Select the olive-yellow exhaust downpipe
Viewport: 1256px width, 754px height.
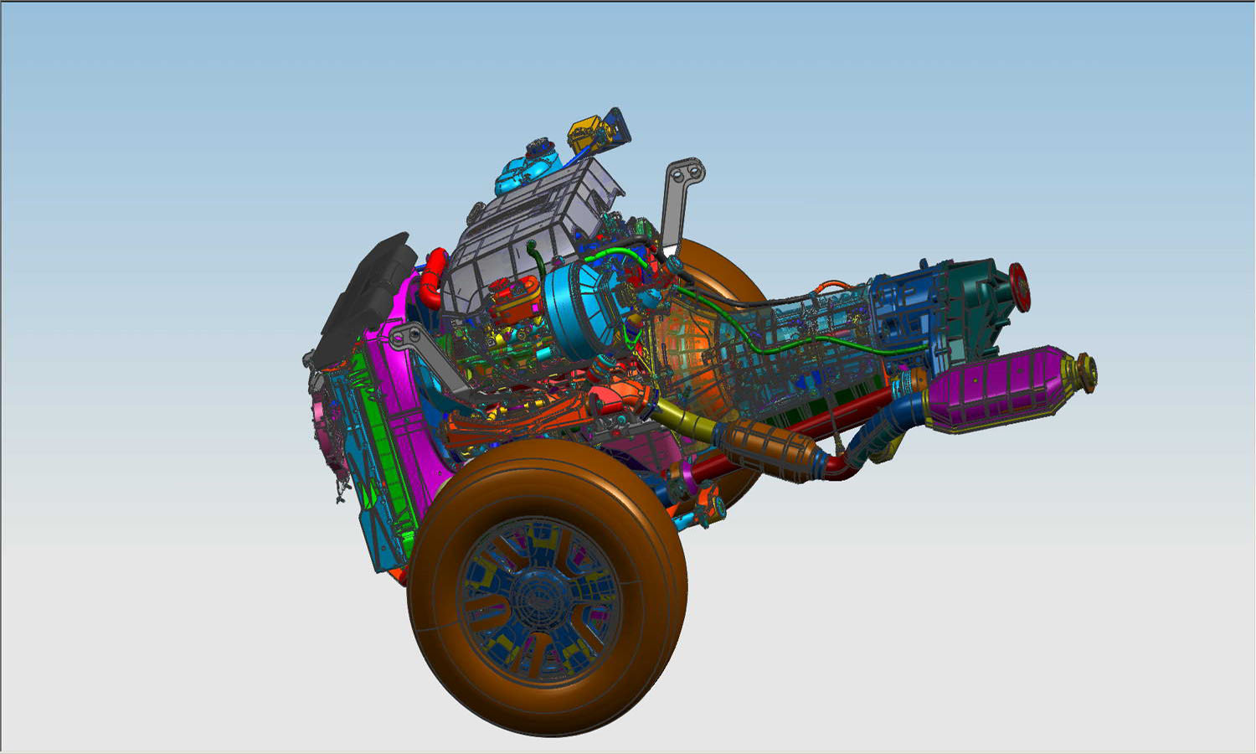coord(680,416)
